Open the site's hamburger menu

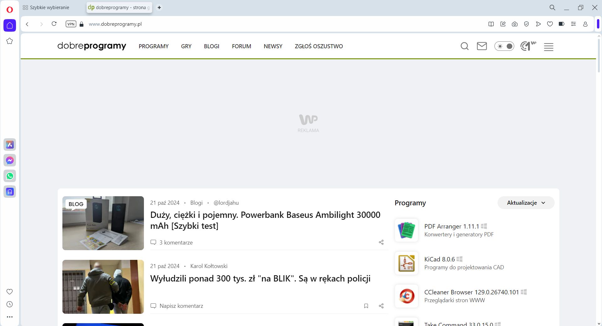pos(549,47)
